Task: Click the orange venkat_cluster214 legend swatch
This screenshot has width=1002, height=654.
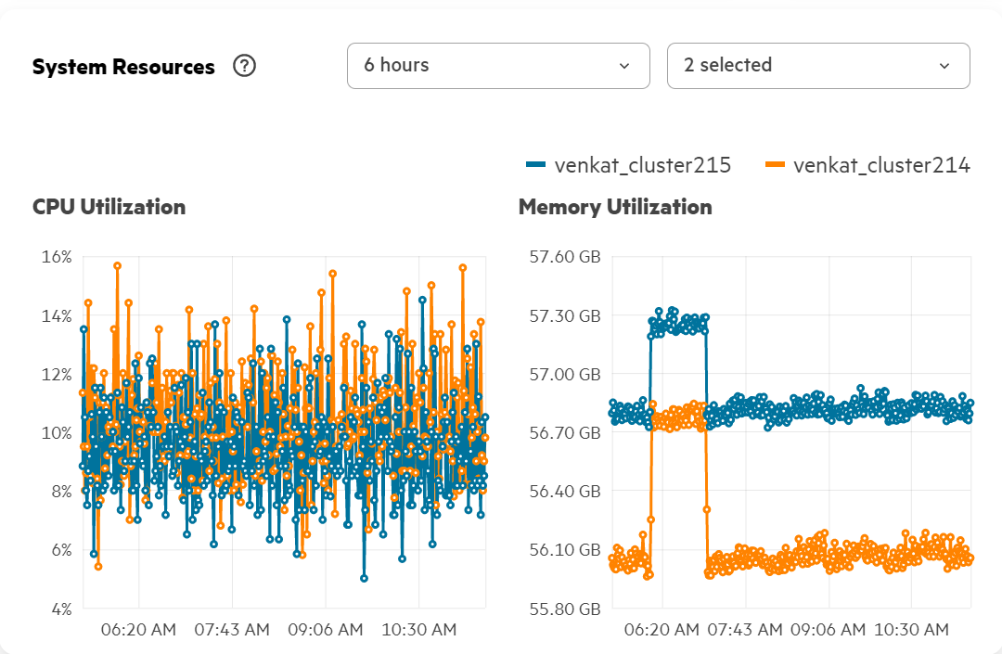Action: pyautogui.click(x=775, y=165)
